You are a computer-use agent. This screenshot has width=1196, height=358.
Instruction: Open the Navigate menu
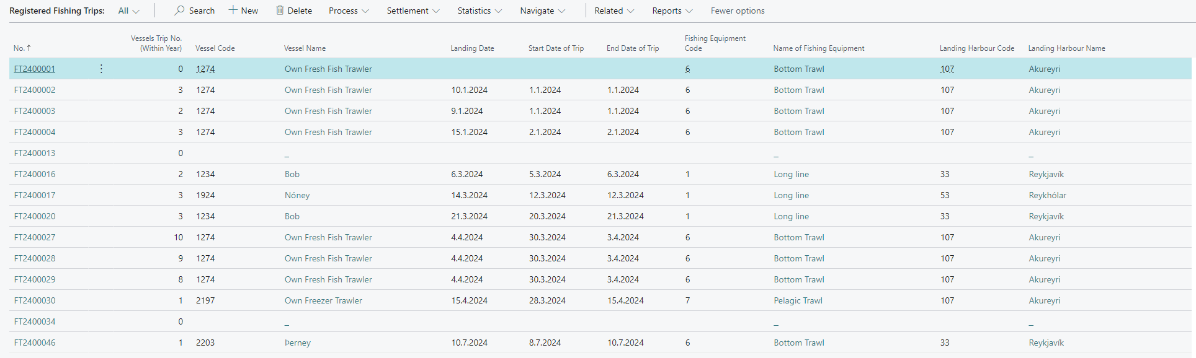point(542,11)
